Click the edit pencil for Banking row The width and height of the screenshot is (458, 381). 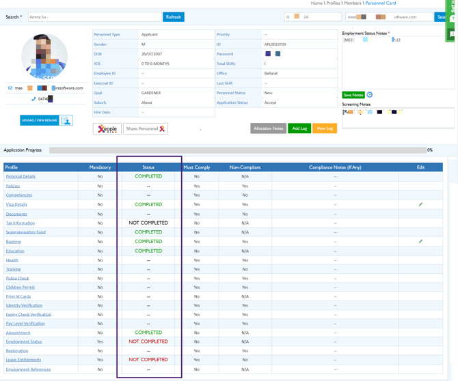pyautogui.click(x=420, y=241)
